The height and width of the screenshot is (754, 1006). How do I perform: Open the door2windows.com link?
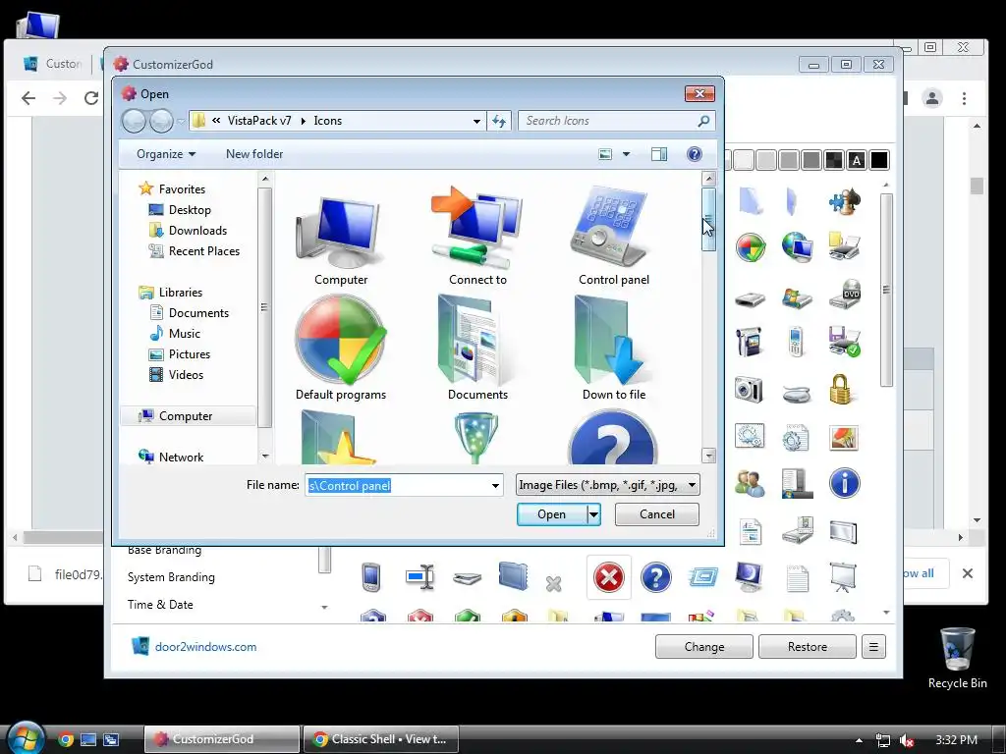click(x=205, y=647)
